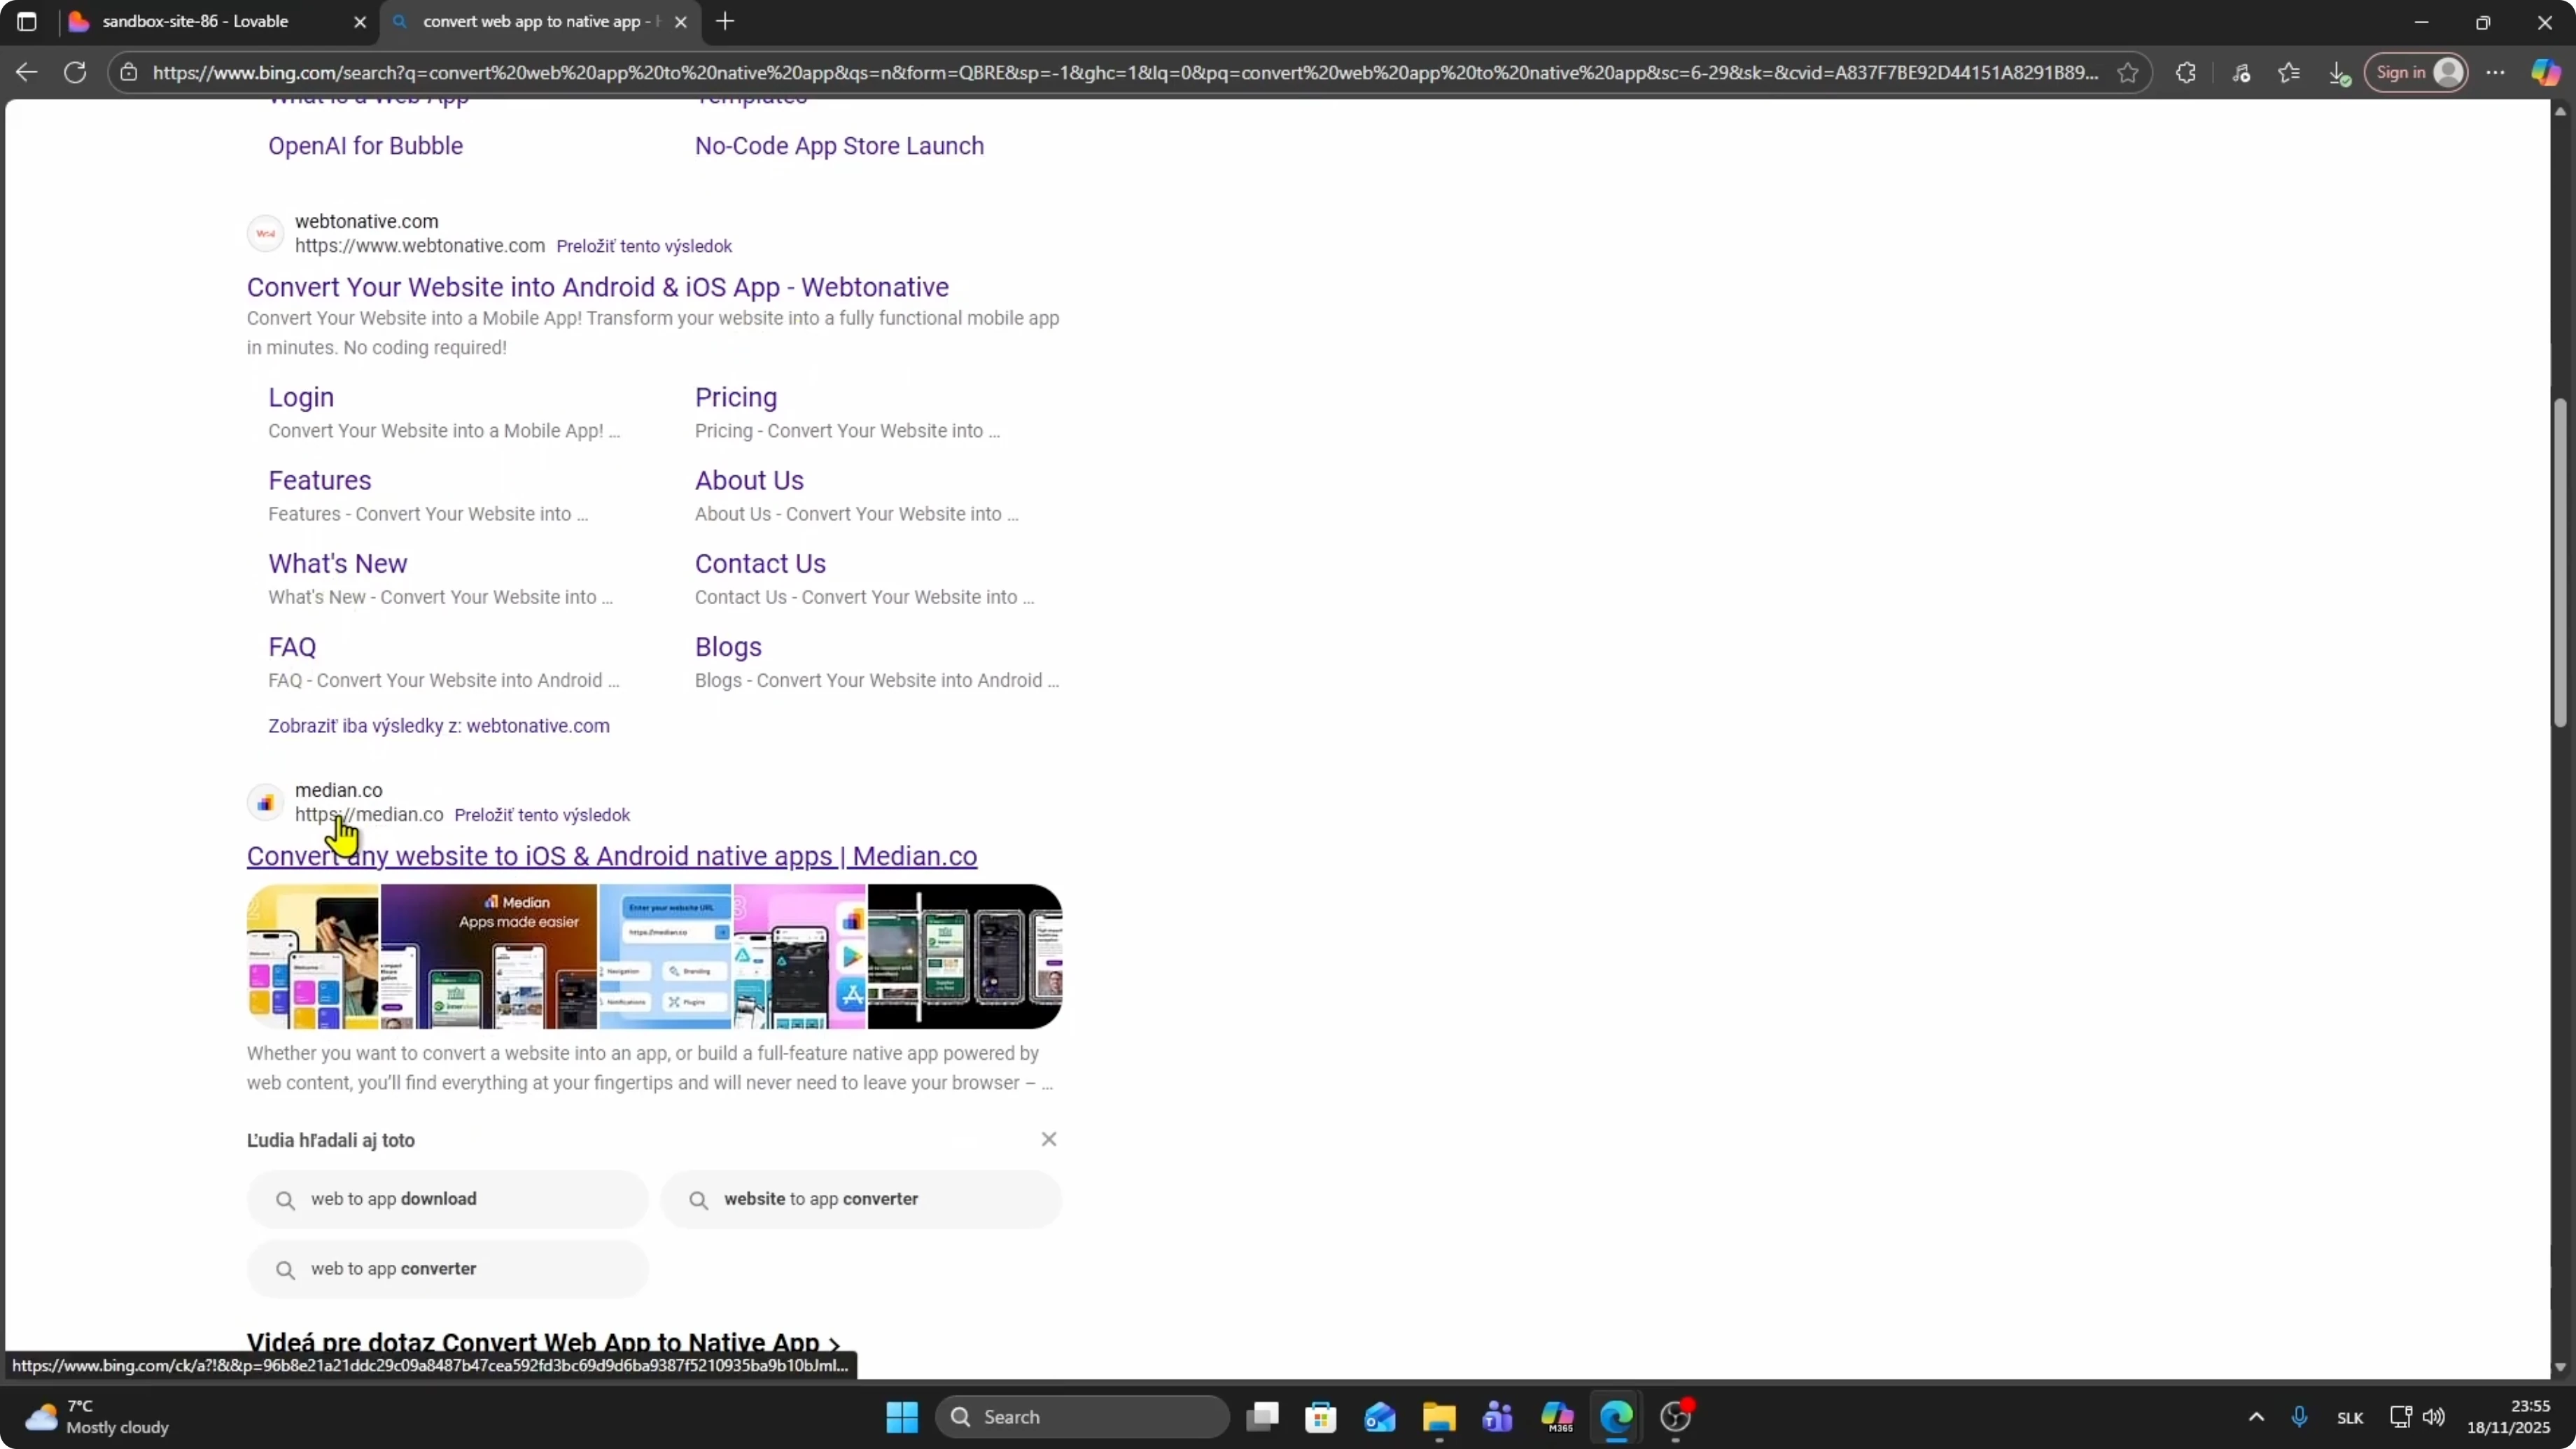Image resolution: width=2576 pixels, height=1449 pixels.
Task: Reload the page with refresh icon
Action: (75, 72)
